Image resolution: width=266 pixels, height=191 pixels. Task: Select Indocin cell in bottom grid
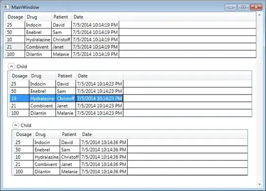pyautogui.click(x=47, y=142)
